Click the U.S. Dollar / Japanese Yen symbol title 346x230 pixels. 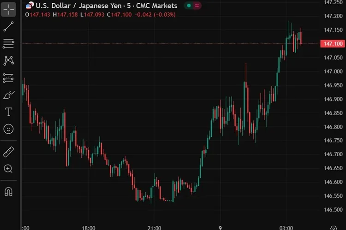pos(79,6)
